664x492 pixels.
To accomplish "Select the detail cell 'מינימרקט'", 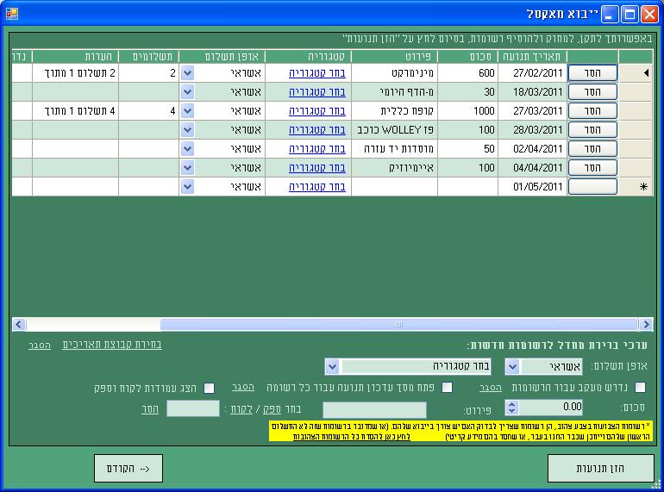I will 395,72.
